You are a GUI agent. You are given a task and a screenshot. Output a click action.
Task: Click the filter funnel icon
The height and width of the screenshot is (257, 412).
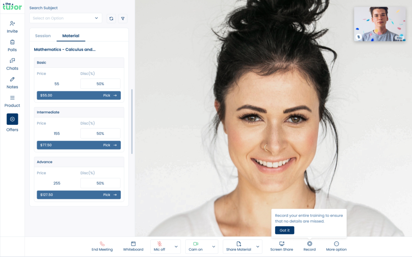(123, 18)
